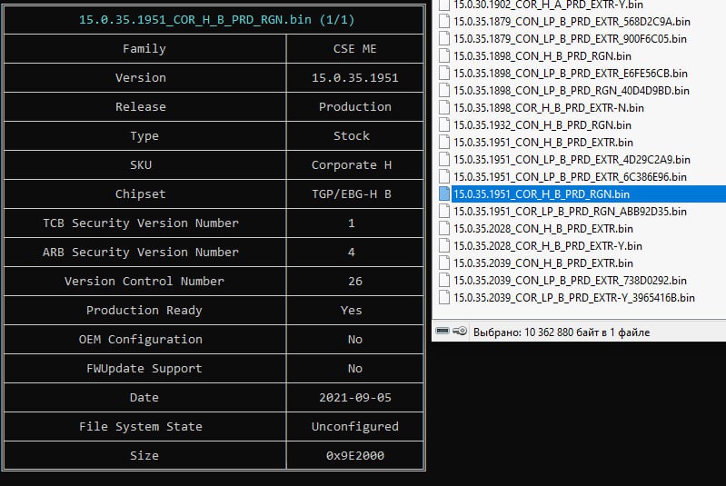
Task: Click file icon of 15.0.35.1932_CON_H_B_PRD_RGN.bin
Action: [444, 124]
